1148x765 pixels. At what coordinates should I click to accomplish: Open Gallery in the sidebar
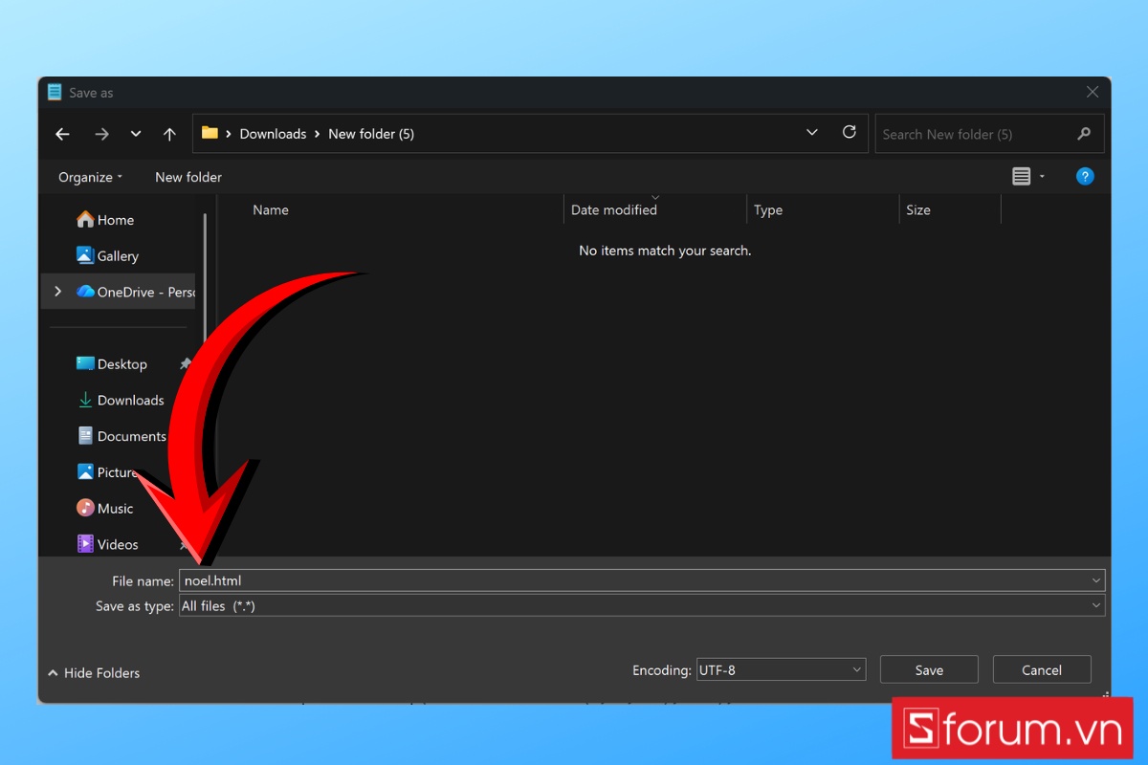[117, 256]
